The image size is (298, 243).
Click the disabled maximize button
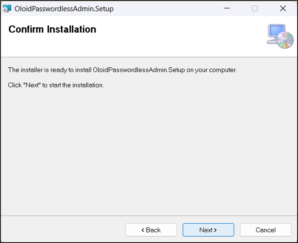[x=255, y=8]
